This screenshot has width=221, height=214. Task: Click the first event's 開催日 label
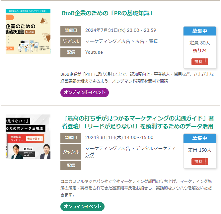pos(71,31)
